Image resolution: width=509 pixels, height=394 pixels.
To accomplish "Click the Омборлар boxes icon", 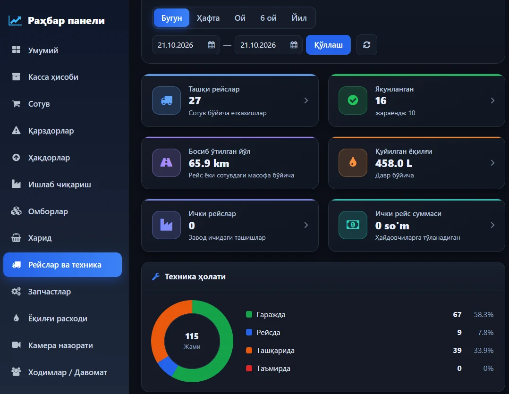I will click(16, 211).
